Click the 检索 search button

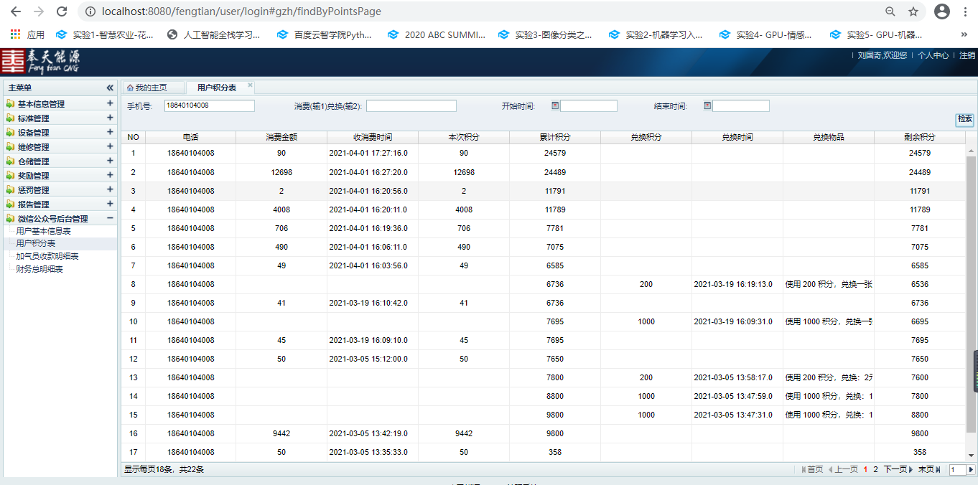click(964, 119)
